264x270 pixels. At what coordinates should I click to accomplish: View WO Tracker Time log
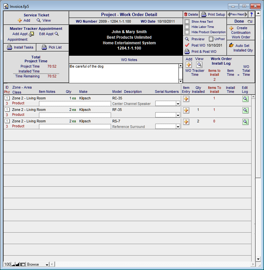[199, 65]
